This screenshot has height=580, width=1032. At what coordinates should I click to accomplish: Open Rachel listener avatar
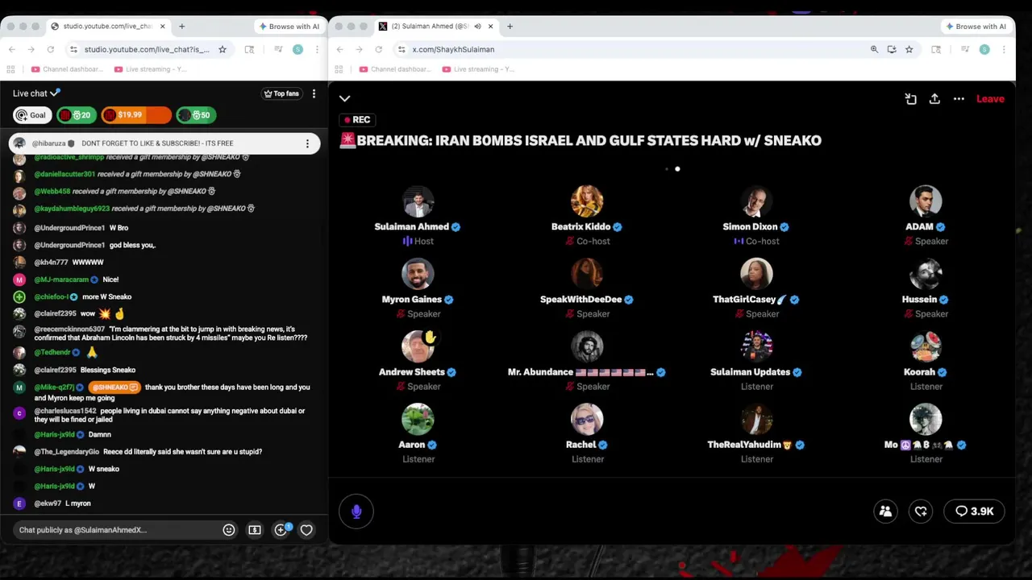tap(587, 419)
